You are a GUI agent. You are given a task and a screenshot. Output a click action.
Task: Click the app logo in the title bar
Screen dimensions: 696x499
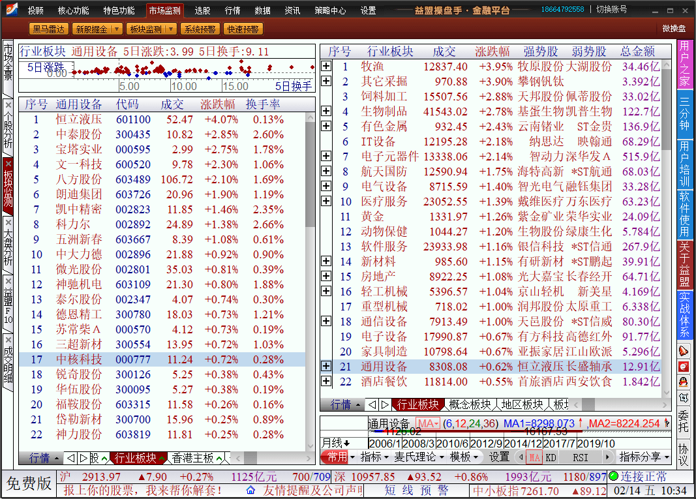(12, 9)
